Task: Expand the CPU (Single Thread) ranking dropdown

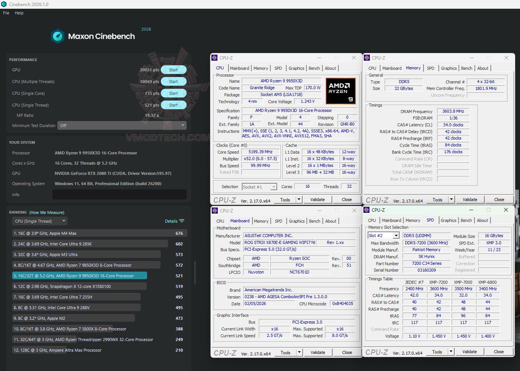Action: tap(40, 221)
